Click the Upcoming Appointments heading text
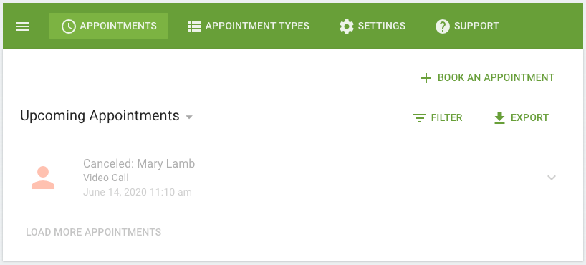The height and width of the screenshot is (265, 586). 100,116
